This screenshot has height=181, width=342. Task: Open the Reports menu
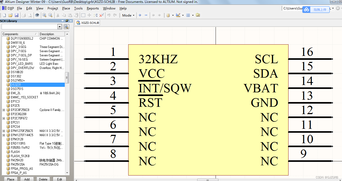(x=93, y=8)
